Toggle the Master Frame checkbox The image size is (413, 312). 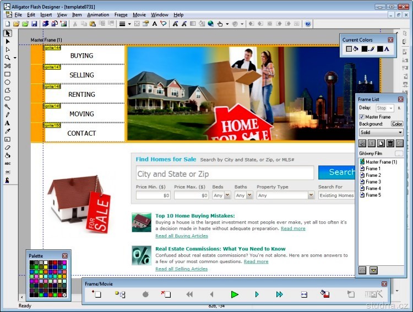pos(362,116)
